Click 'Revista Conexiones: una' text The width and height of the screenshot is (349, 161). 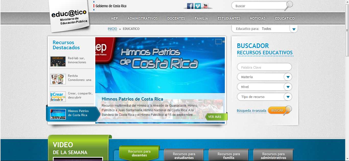(79, 78)
